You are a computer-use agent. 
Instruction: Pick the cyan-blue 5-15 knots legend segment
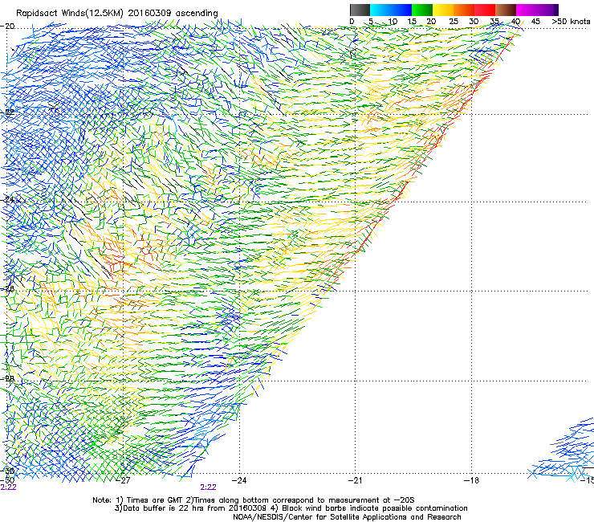click(391, 10)
